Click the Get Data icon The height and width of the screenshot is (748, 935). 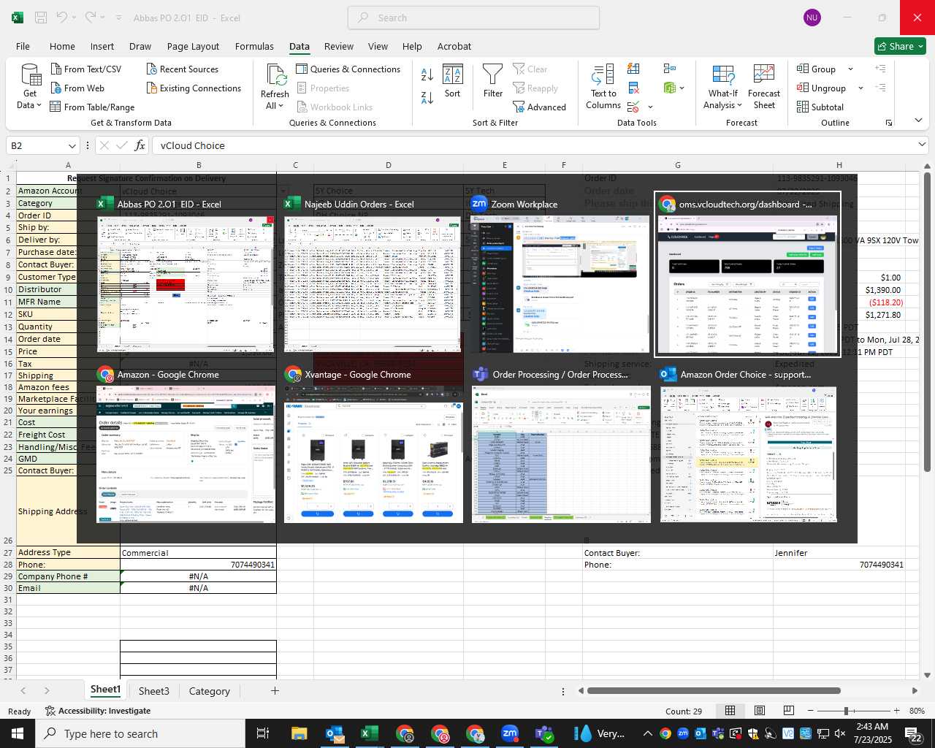coord(31,75)
